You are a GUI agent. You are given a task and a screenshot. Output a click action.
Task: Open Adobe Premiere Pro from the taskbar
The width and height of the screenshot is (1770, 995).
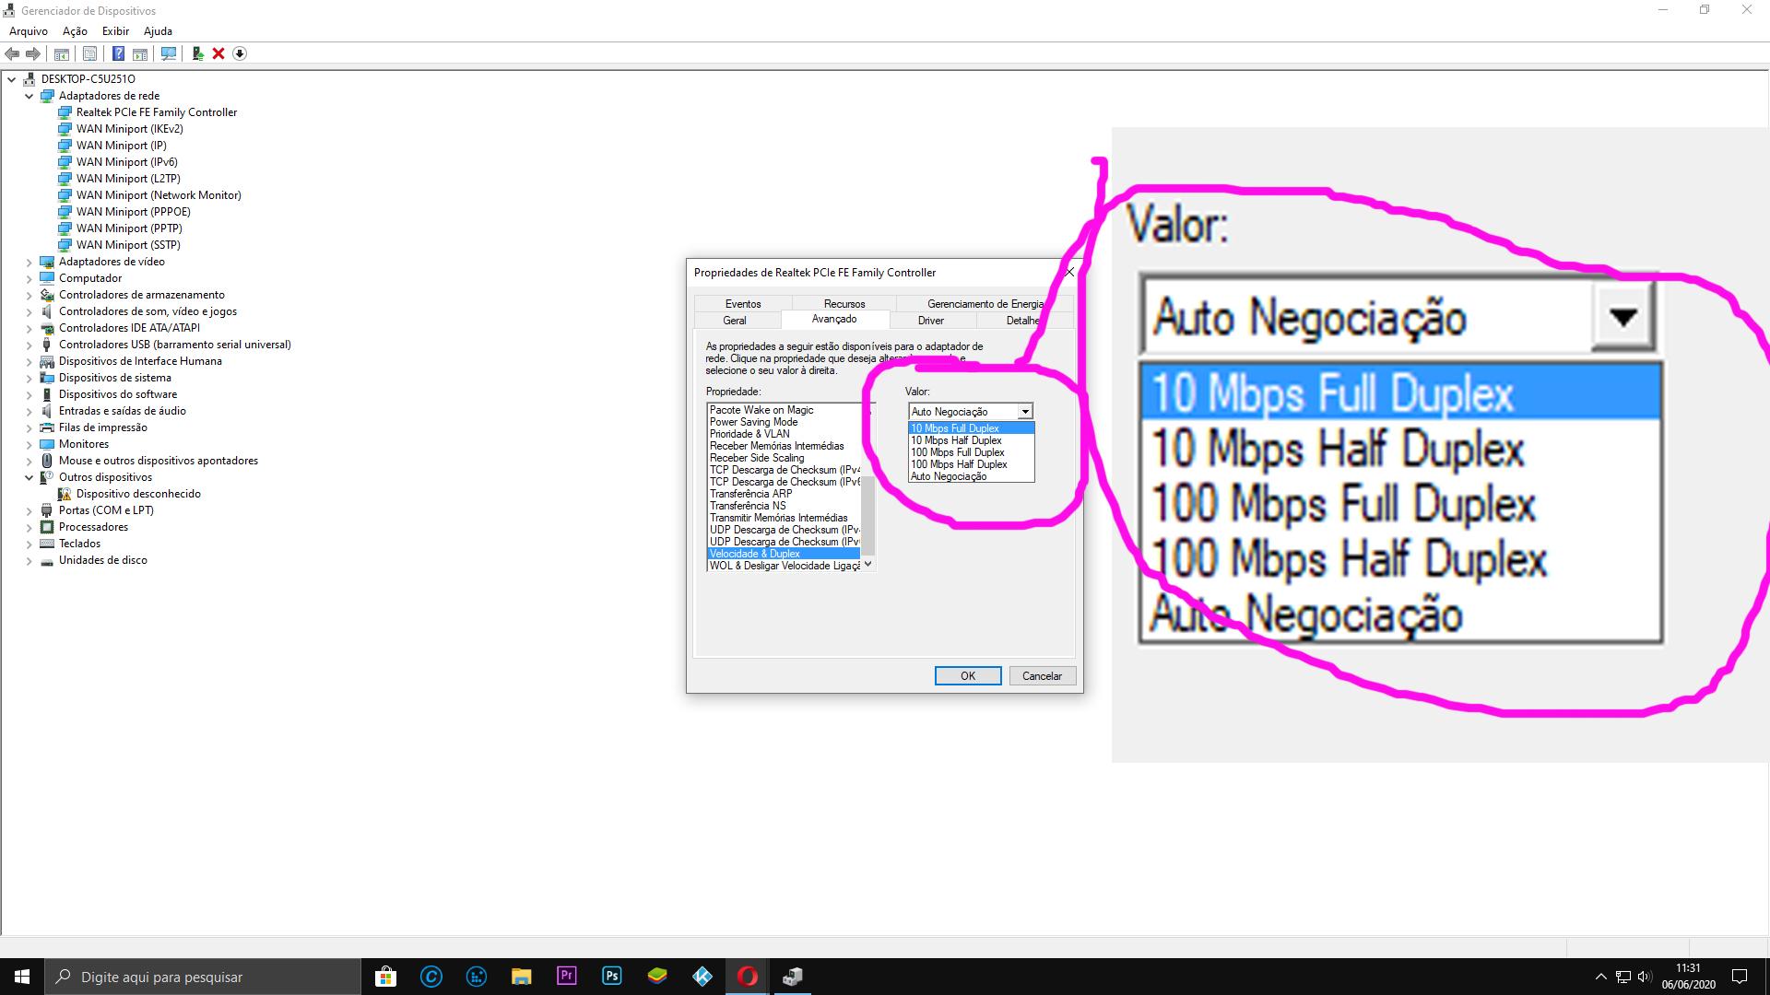[566, 977]
